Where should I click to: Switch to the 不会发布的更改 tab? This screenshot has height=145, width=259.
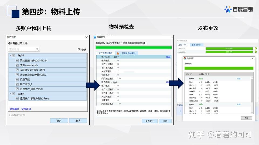(x=128, y=53)
